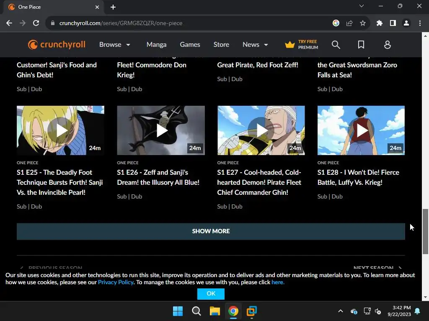Open a new browser tab
429x321 pixels.
coord(113,7)
